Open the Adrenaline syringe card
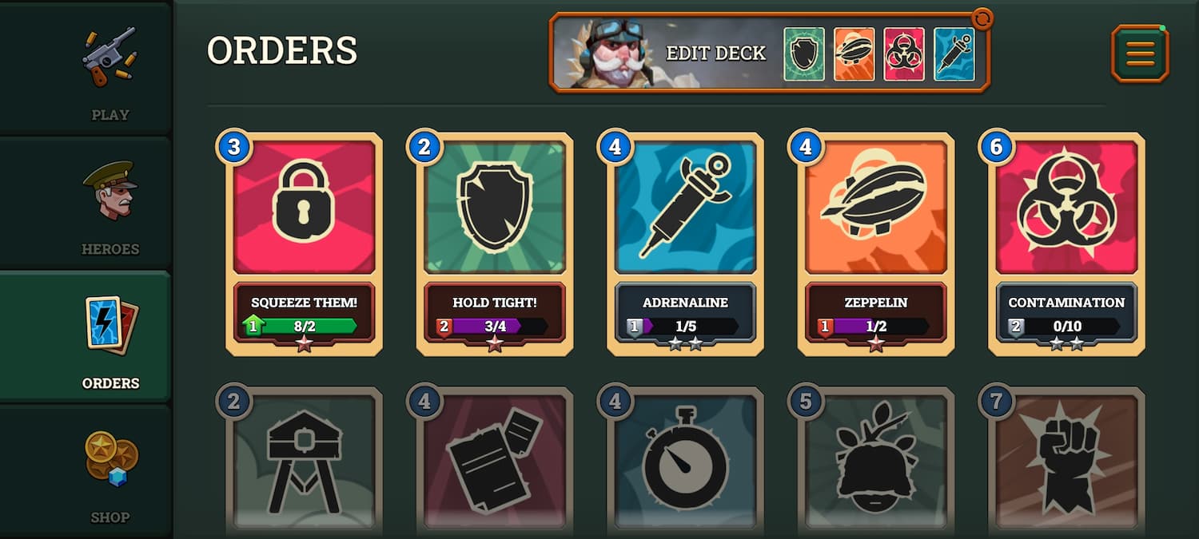This screenshot has width=1199, height=539. click(685, 244)
